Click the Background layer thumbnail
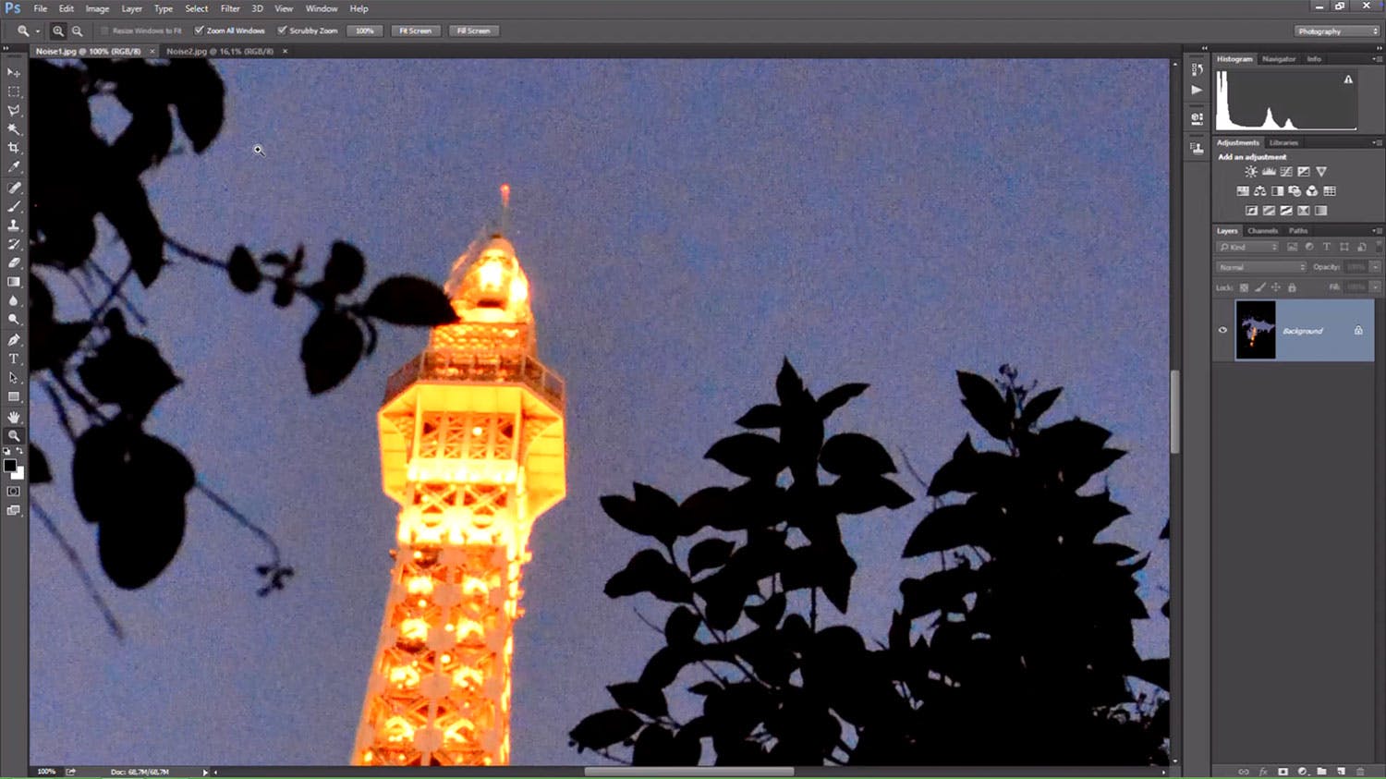 (x=1255, y=330)
